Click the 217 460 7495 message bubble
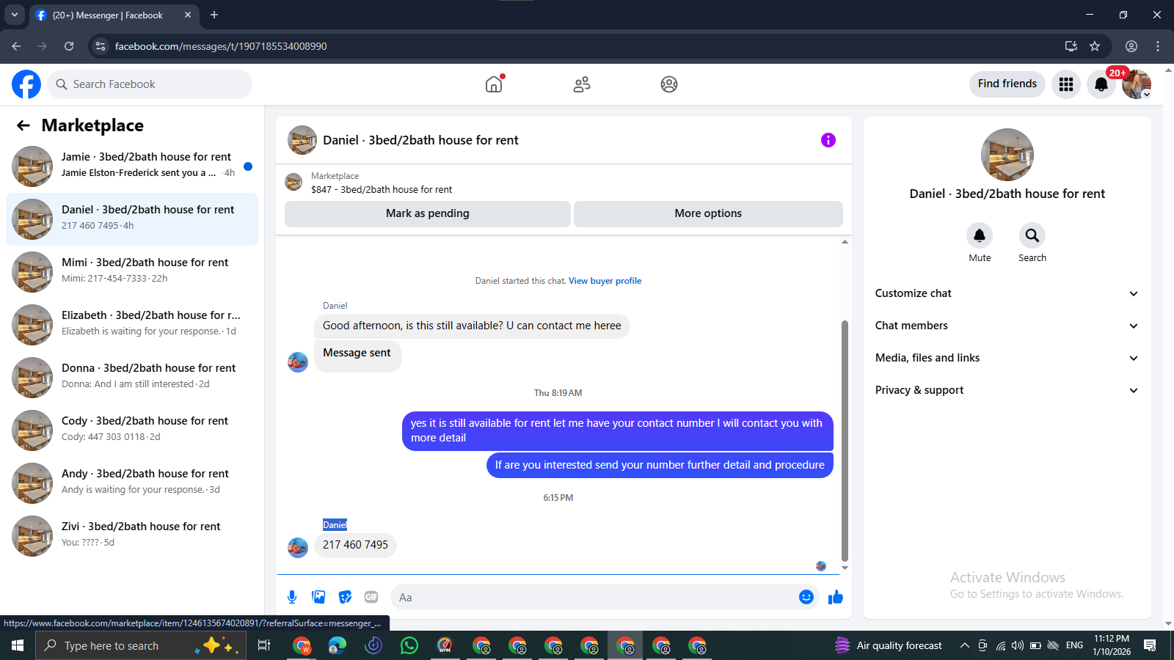The image size is (1174, 660). 355,545
